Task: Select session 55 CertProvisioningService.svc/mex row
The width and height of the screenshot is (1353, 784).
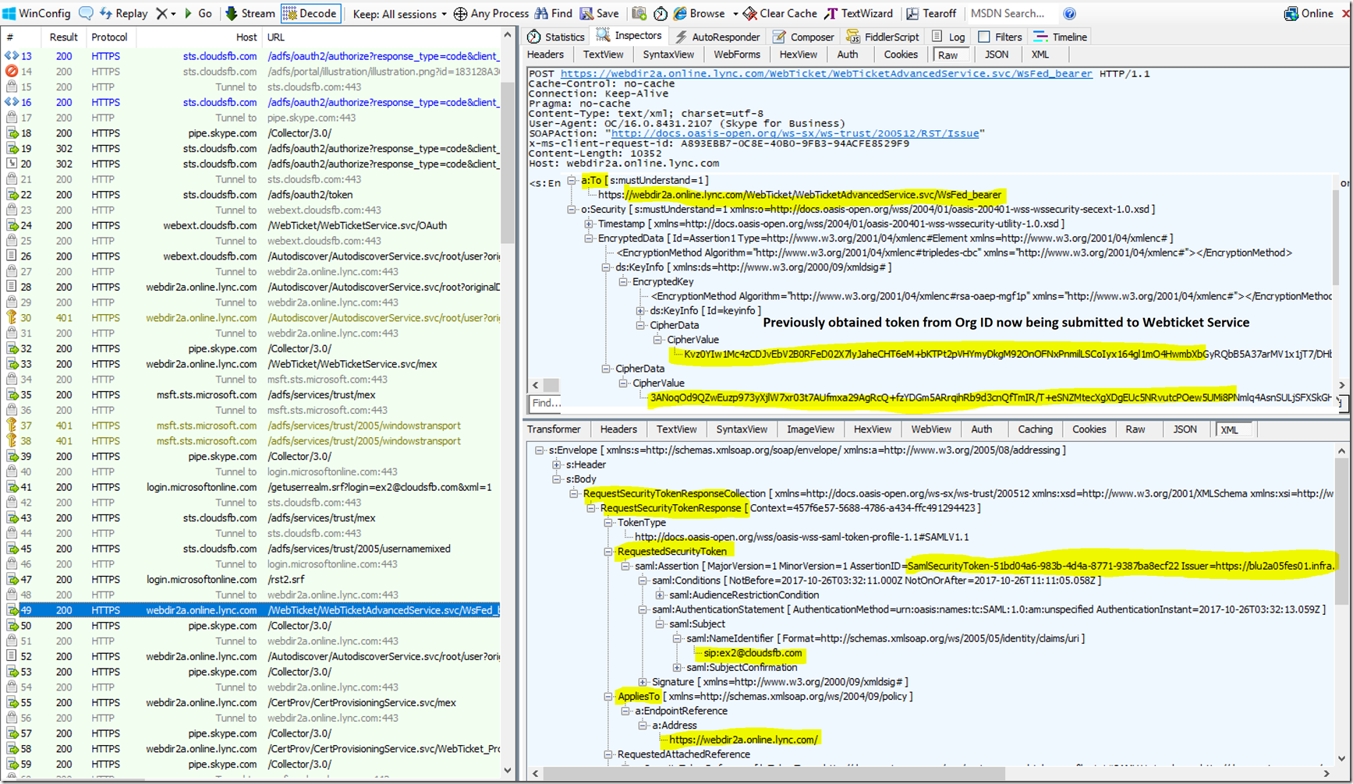Action: [x=253, y=702]
